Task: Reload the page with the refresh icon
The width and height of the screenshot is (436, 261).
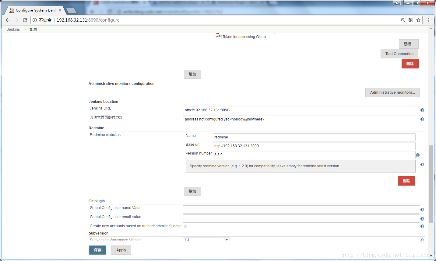Action: coord(25,20)
